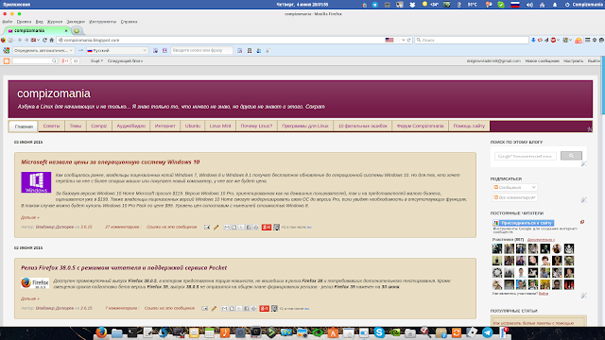Viewport: 605px width, 340px height.
Task: Expand the address bar history dropdown arrow
Action: point(404,40)
